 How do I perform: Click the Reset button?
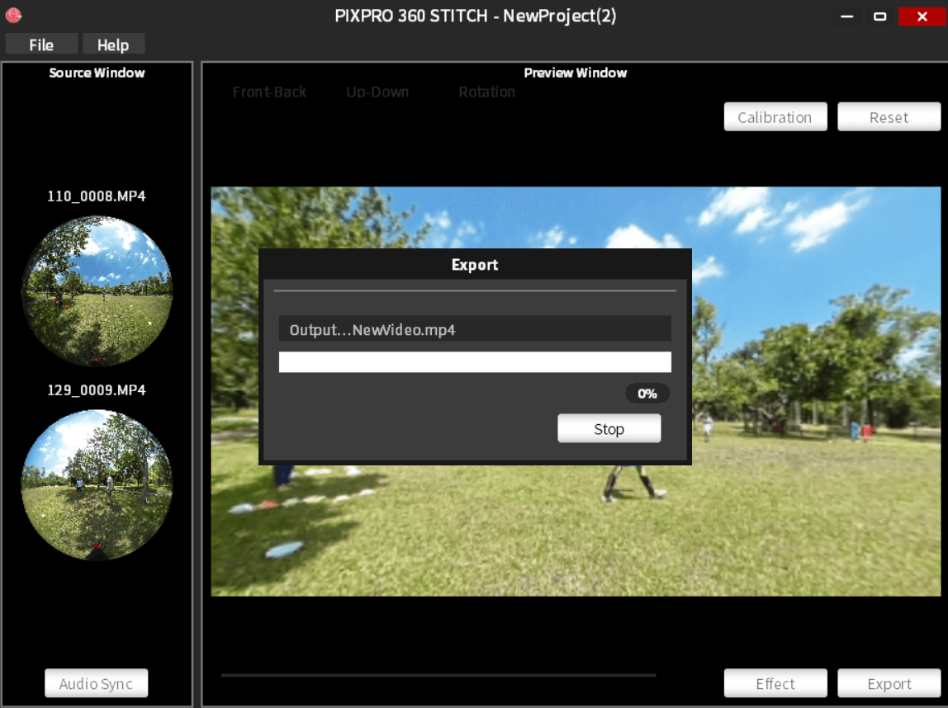(x=889, y=117)
